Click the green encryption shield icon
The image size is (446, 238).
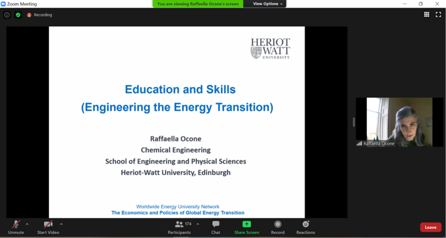[18, 15]
